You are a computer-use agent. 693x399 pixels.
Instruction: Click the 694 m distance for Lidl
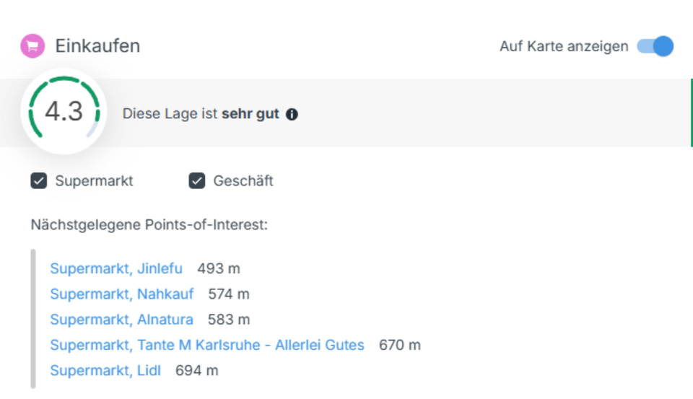197,371
